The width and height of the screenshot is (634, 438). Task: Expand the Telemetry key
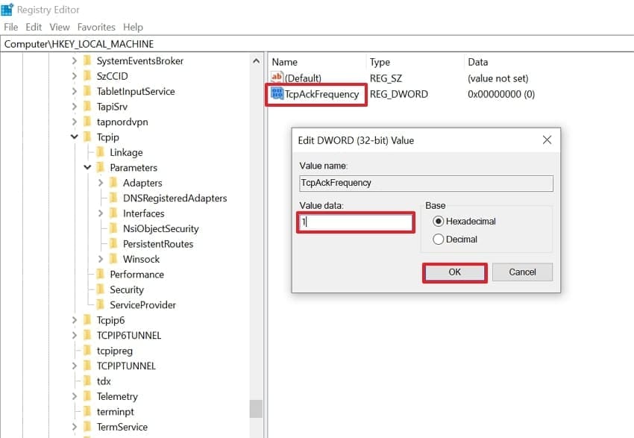click(74, 396)
